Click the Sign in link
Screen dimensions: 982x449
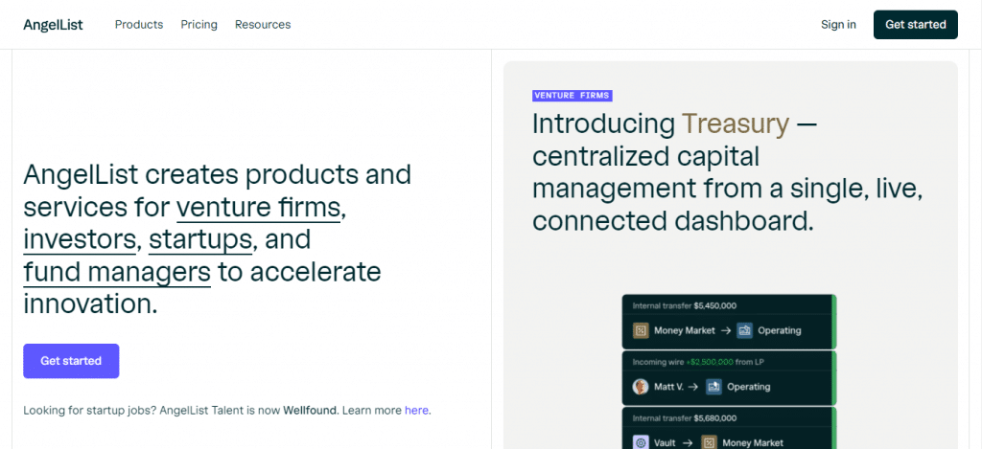(x=838, y=25)
